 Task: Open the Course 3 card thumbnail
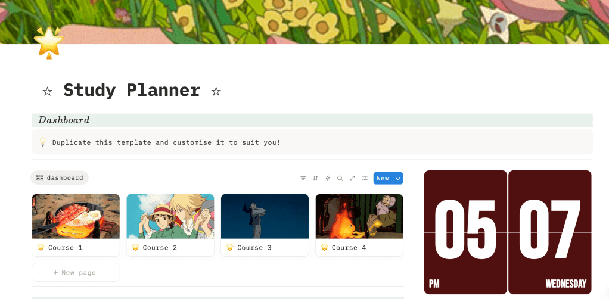pyautogui.click(x=265, y=216)
